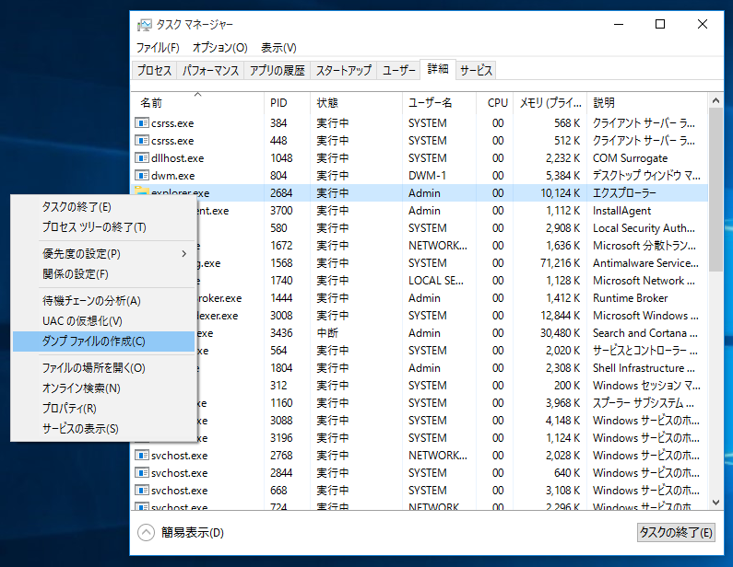Click icon of csrss.exe PID 384

[142, 122]
